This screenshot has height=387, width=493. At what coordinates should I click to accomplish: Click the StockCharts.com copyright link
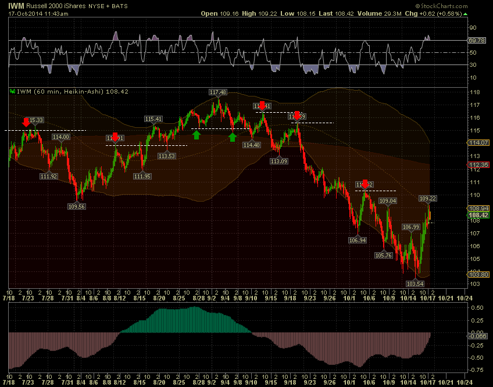pos(441,6)
